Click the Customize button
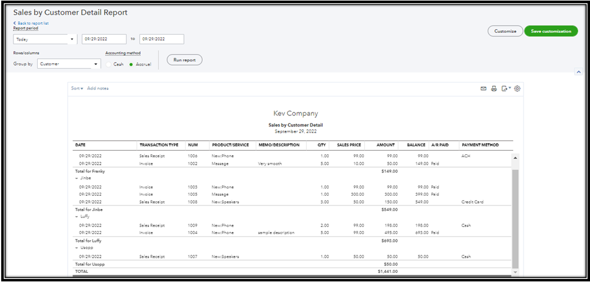The image size is (590, 282). [505, 31]
